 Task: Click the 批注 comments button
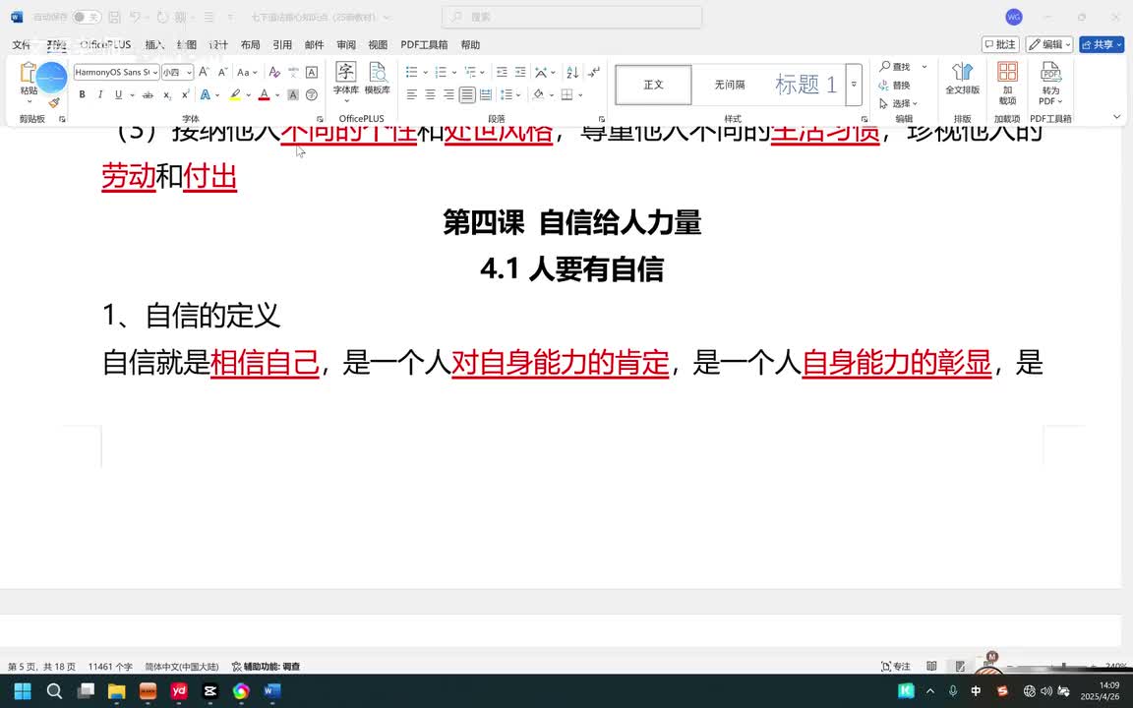[1000, 45]
